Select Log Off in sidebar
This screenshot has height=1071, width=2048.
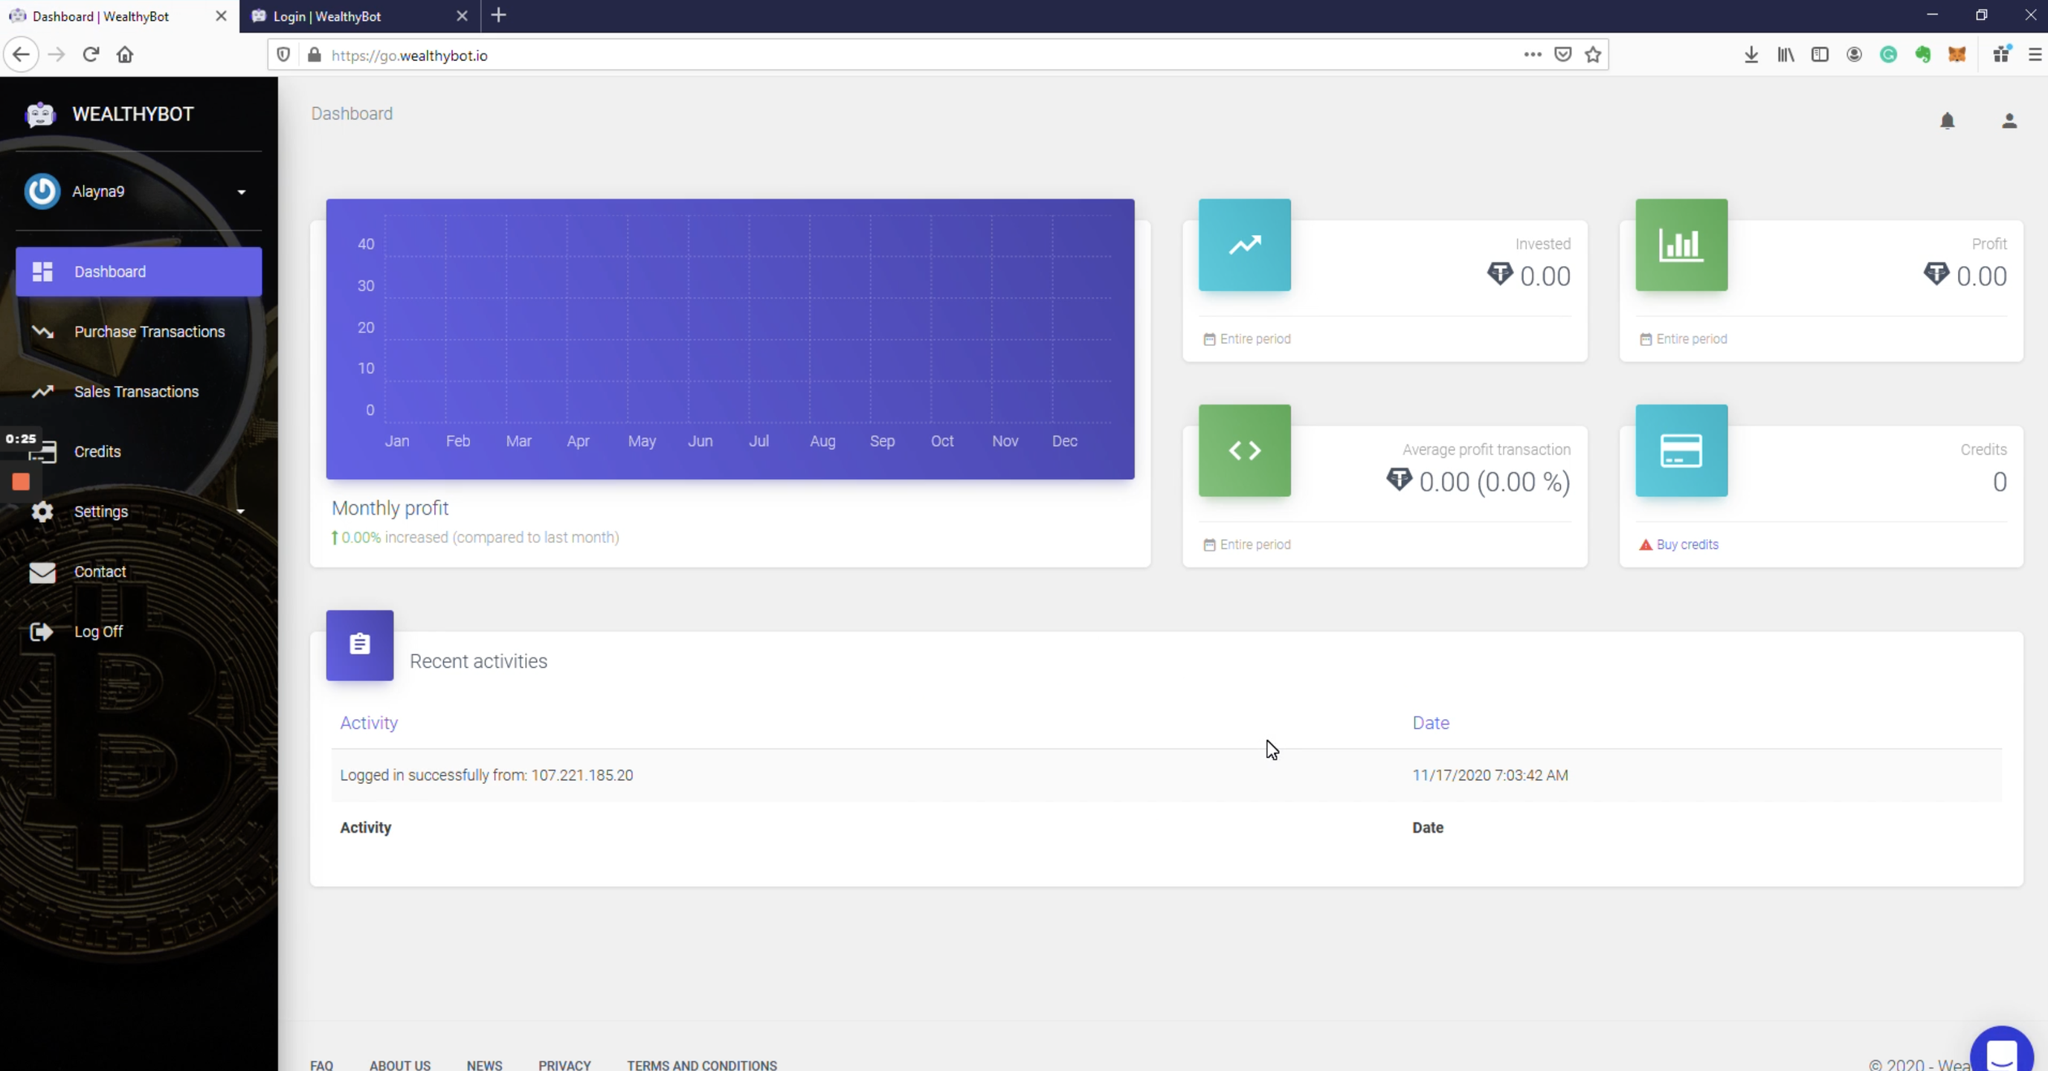click(x=97, y=631)
